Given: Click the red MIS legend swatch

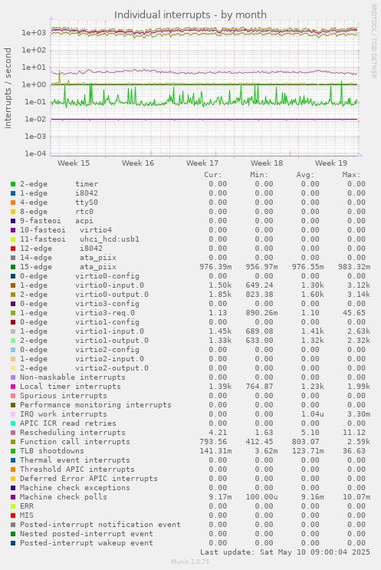Looking at the screenshot, I should coord(13,516).
